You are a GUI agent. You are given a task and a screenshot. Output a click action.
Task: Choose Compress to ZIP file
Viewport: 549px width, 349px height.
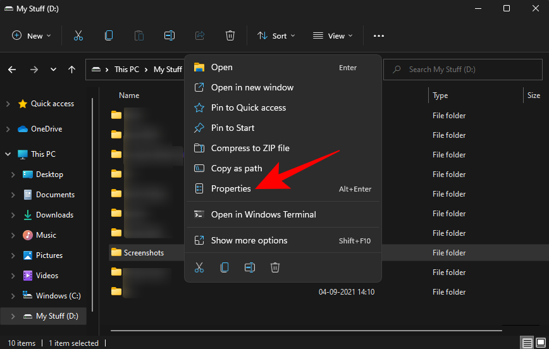pos(250,148)
